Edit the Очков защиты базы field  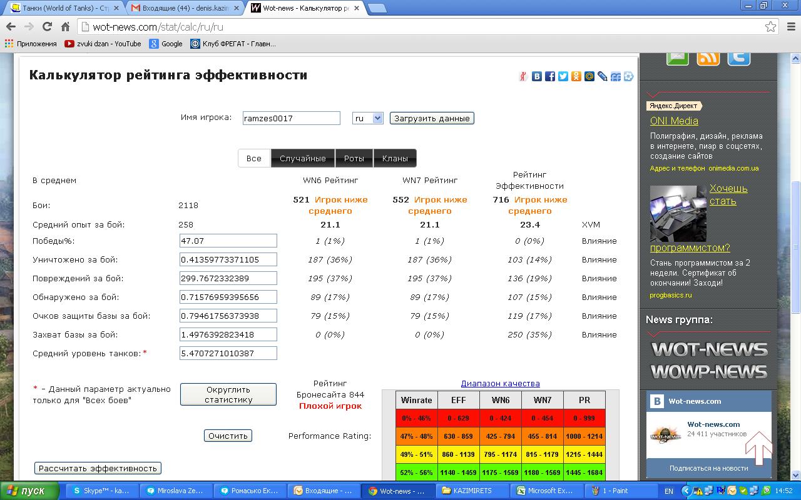(x=228, y=316)
